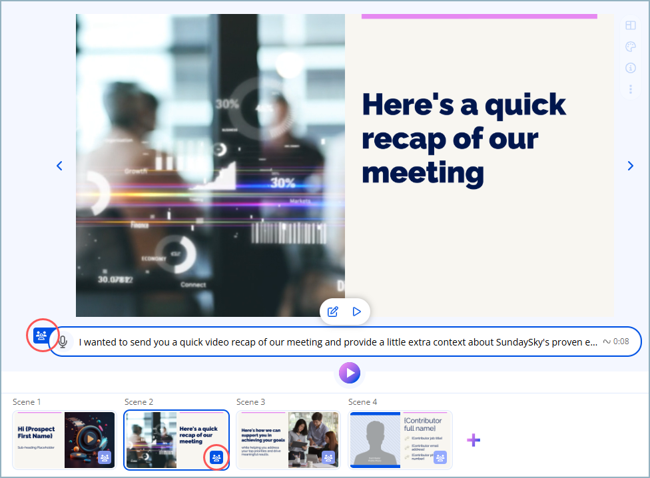The width and height of the screenshot is (650, 478).
Task: Select the layout panel icon in right sidebar
Action: 631,25
